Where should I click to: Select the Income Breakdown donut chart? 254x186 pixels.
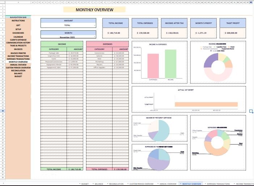pos(218,62)
